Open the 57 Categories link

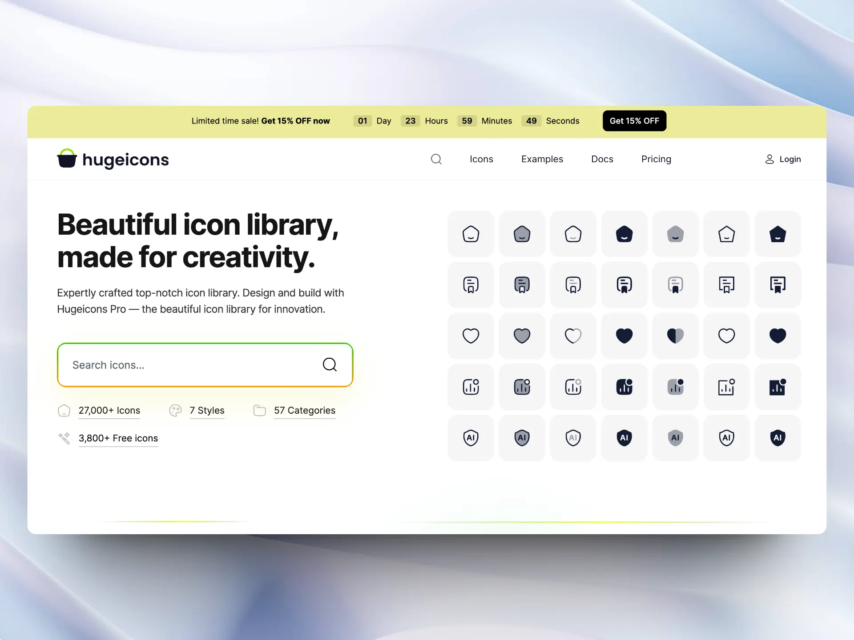(x=304, y=410)
